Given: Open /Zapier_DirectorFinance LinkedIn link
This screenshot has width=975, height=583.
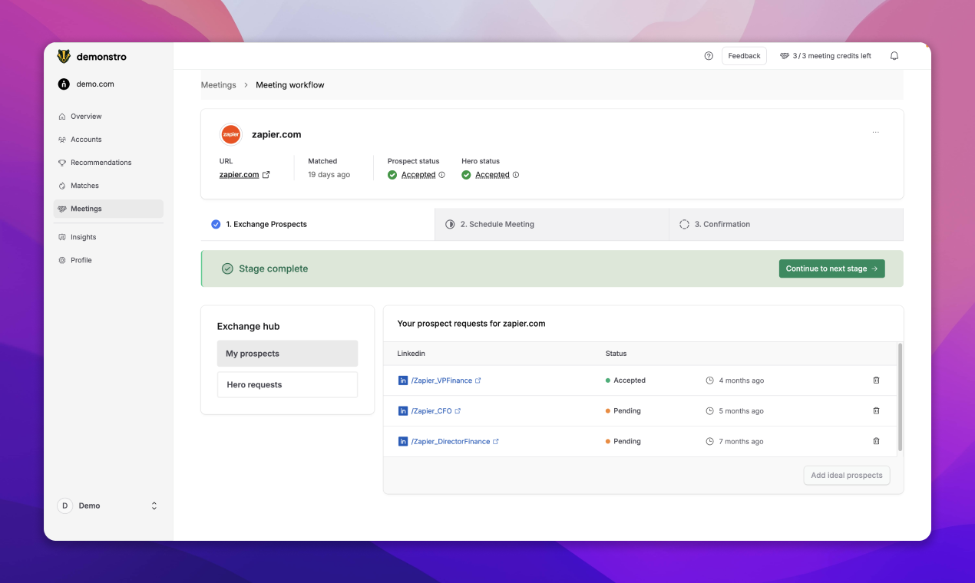Looking at the screenshot, I should click(x=455, y=442).
